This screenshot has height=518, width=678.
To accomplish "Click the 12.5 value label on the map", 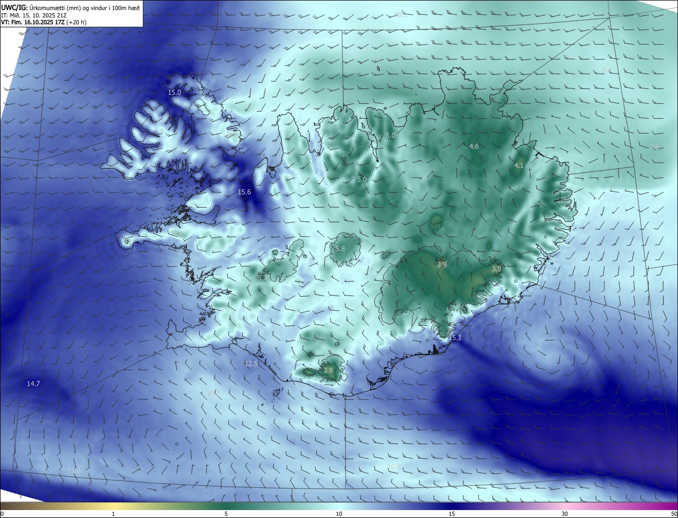I will [251, 363].
